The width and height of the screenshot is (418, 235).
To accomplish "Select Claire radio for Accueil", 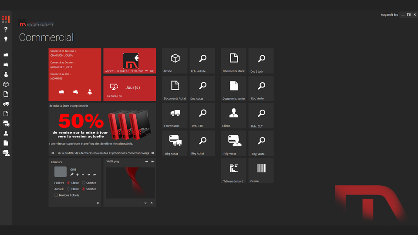I will [x=68, y=189].
